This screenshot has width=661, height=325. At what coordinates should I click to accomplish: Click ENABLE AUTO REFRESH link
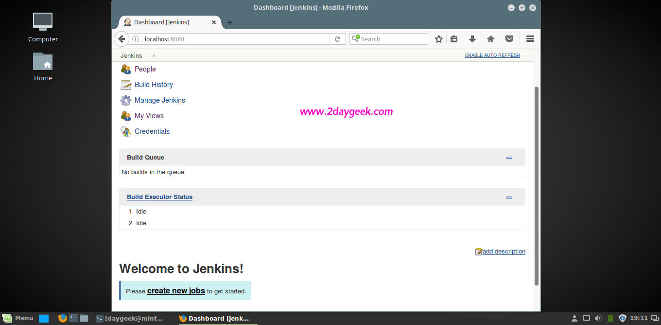pyautogui.click(x=492, y=55)
